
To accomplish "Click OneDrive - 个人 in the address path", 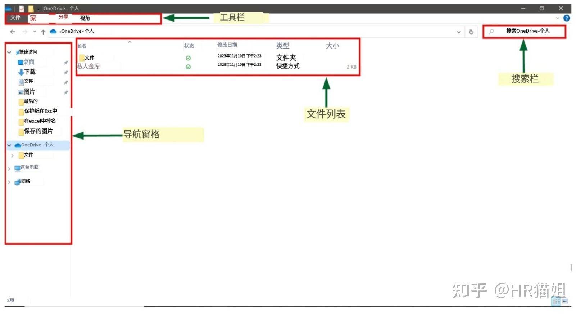I will (77, 31).
